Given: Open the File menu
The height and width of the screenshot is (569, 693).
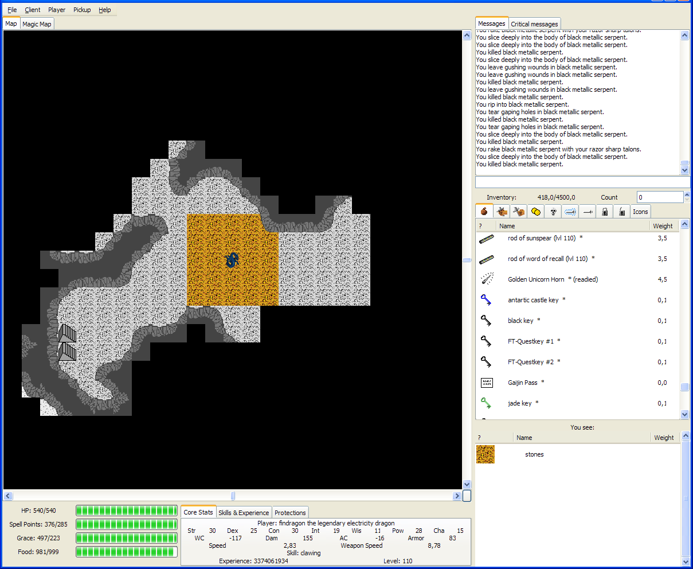Looking at the screenshot, I should [12, 10].
